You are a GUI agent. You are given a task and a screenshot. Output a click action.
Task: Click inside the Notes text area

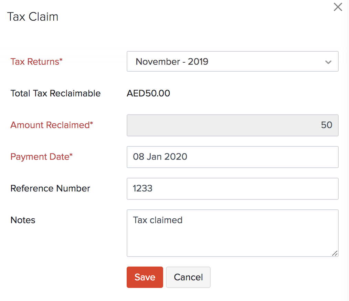coord(232,233)
